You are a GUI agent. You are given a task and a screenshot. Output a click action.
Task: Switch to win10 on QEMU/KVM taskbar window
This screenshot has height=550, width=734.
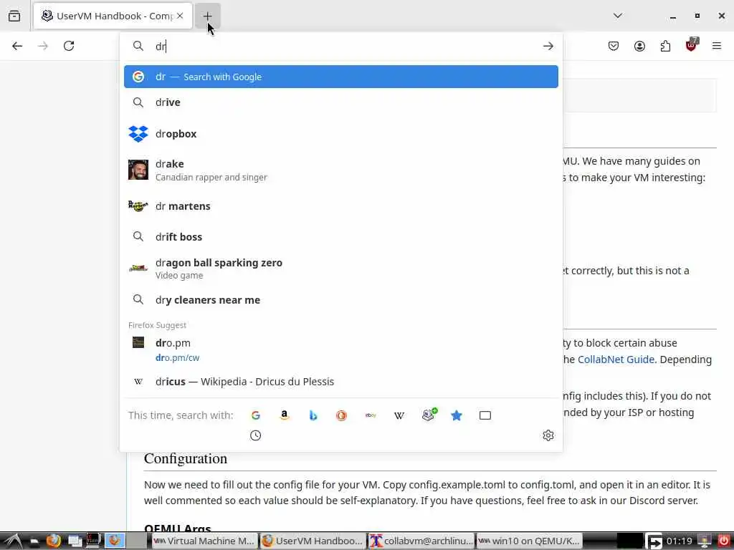[529, 541]
